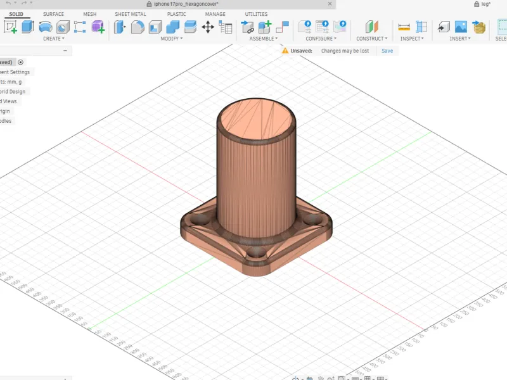The width and height of the screenshot is (507, 380).
Task: Select the Create Sketch tool
Action: coord(10,27)
